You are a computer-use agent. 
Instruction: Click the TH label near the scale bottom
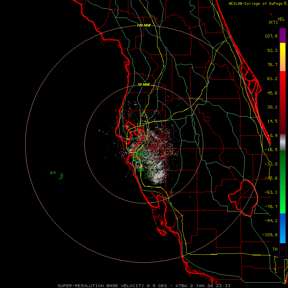point(275,249)
